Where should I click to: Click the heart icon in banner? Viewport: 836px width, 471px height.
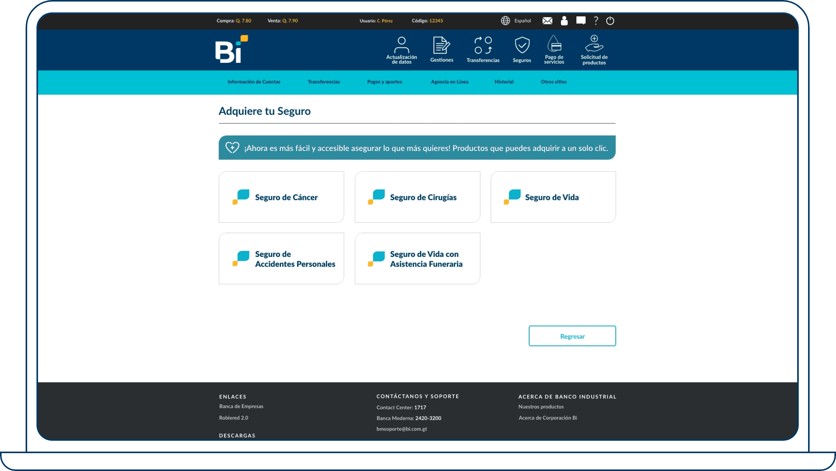pyautogui.click(x=232, y=147)
